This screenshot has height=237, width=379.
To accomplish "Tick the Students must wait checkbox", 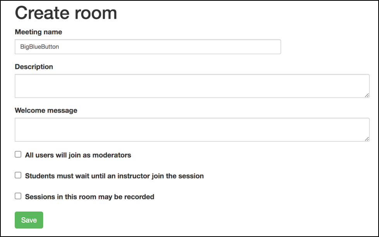I will [x=18, y=176].
